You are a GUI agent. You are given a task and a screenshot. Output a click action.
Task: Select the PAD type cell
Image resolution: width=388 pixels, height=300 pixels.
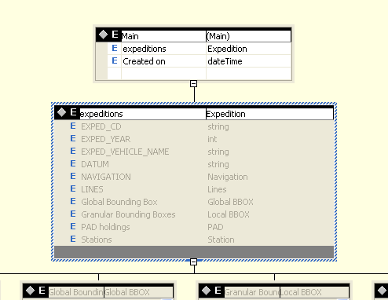[215, 227]
